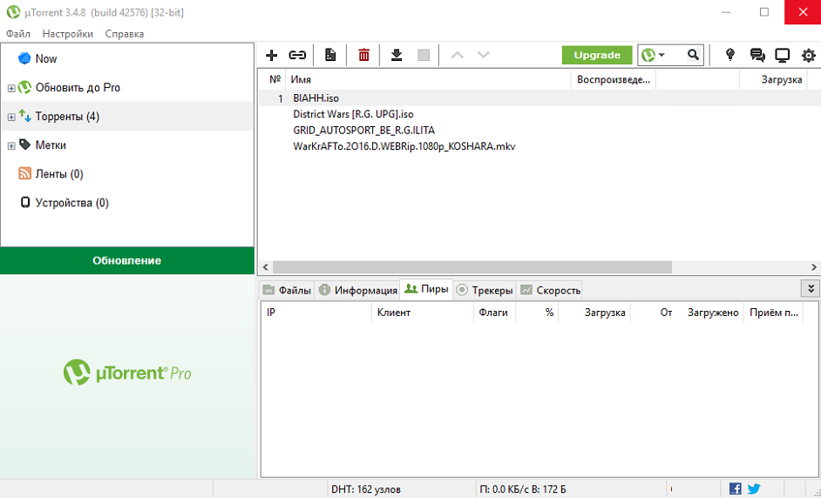Viewport: 821px width, 498px height.
Task: Select the WarKrAFTo KOSHARA.mkv torrent
Action: [404, 146]
